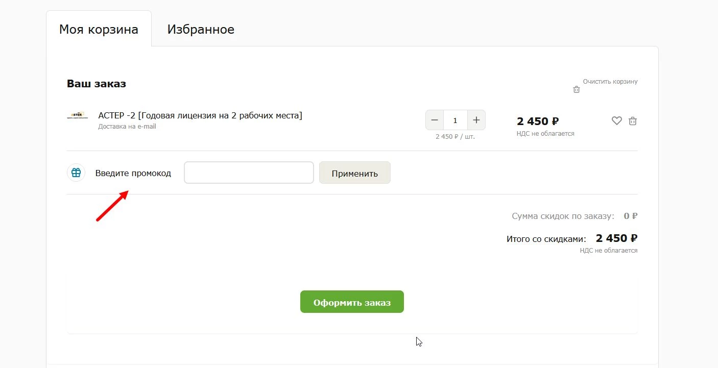The image size is (718, 368).
Task: Click the Применить button
Action: 355,173
